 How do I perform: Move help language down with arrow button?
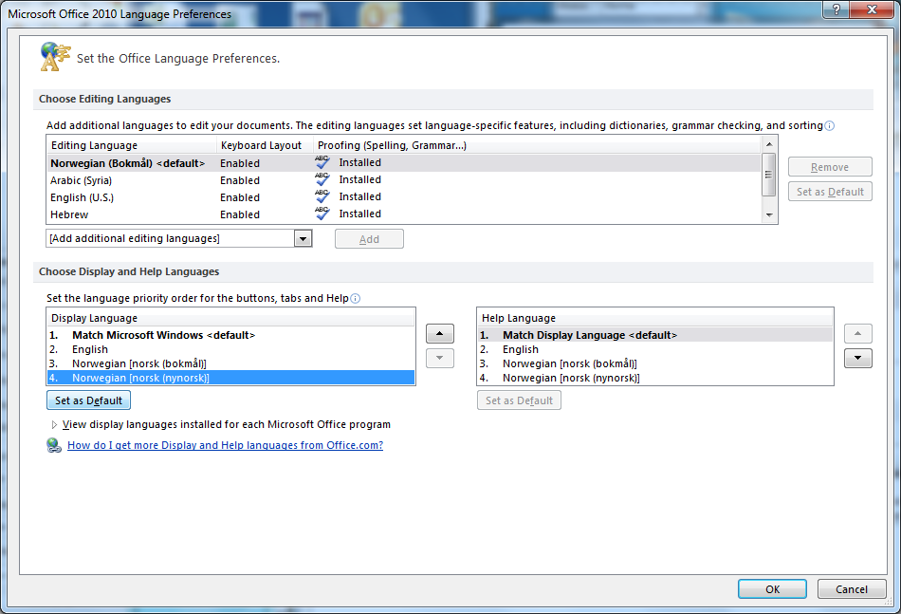click(857, 358)
